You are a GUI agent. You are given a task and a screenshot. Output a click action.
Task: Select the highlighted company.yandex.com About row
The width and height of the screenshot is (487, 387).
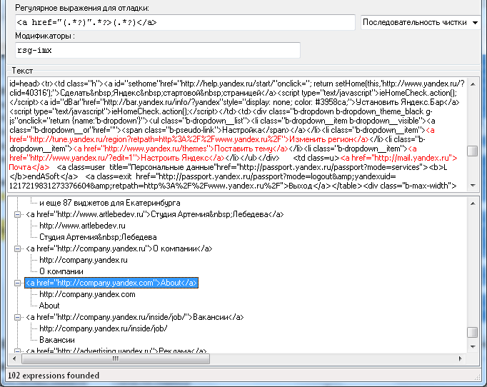(111, 283)
